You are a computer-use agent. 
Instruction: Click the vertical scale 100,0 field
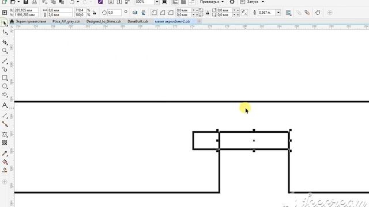(80, 15)
